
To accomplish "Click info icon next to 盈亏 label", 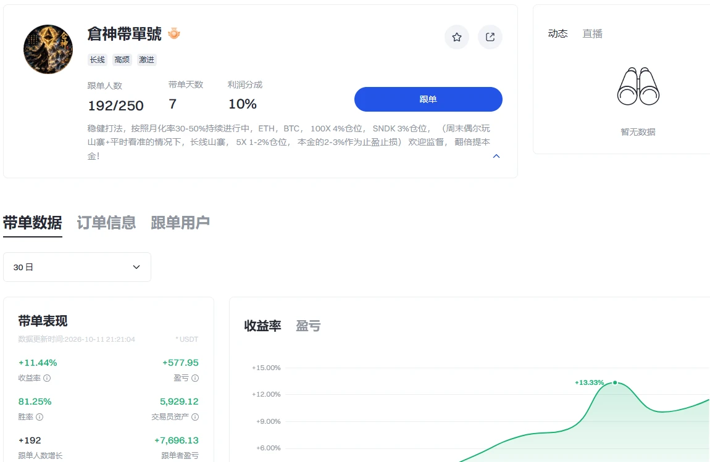I will [x=195, y=378].
